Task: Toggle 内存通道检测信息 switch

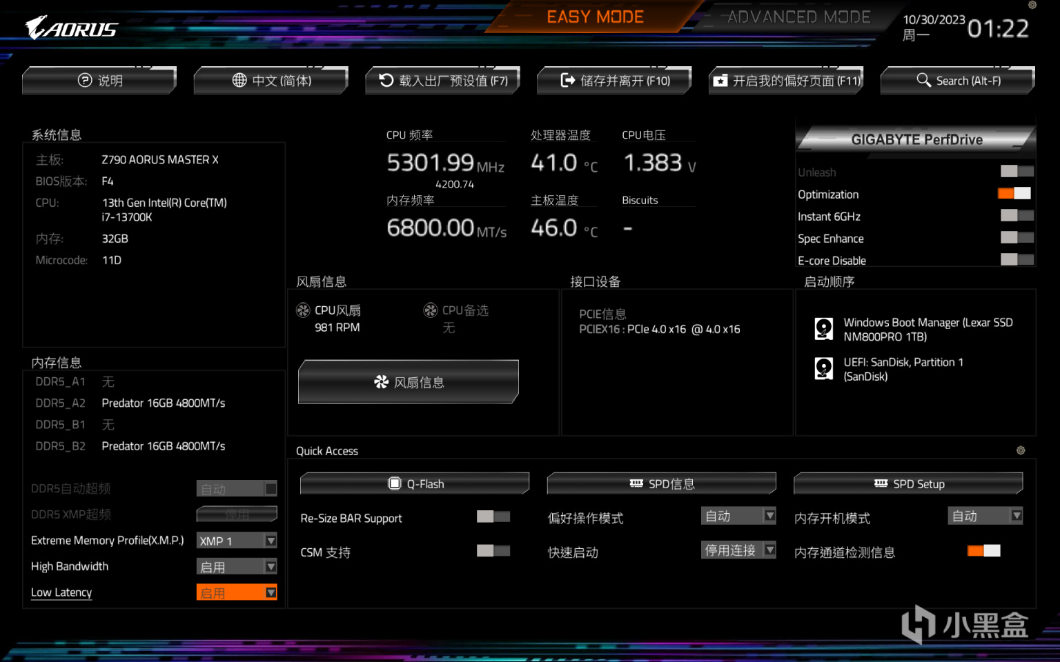Action: (984, 550)
